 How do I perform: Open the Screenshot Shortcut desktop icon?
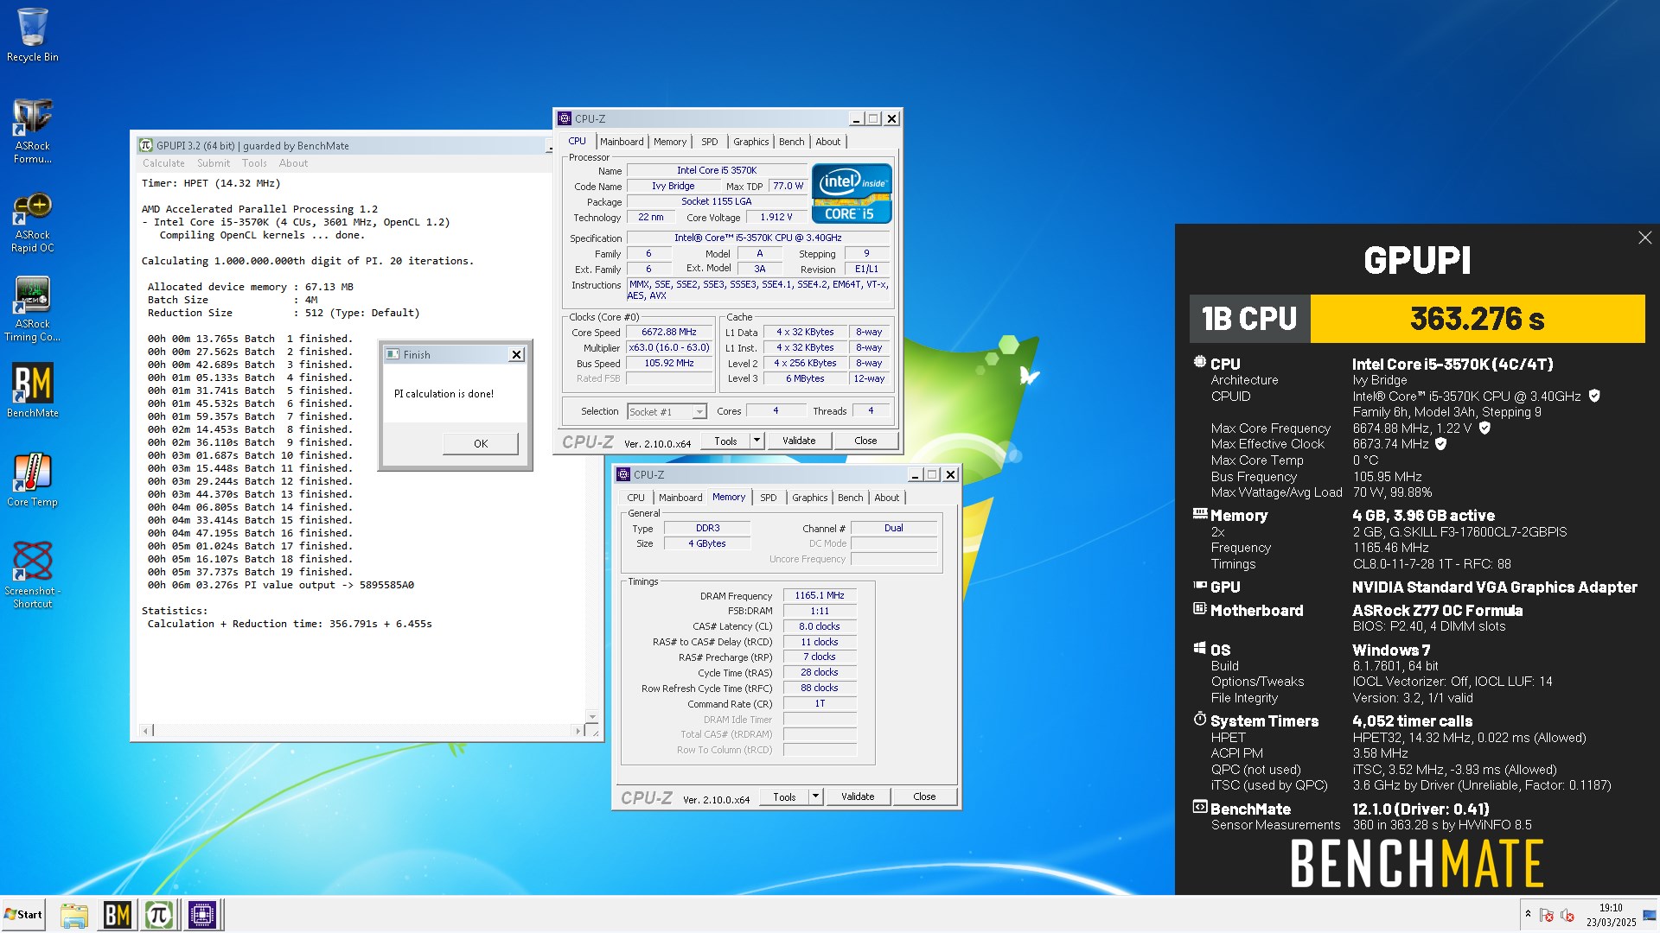(32, 574)
